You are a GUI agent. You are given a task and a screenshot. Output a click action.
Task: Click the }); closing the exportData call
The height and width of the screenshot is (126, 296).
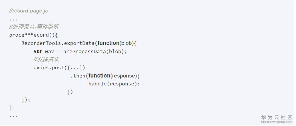tap(26, 100)
